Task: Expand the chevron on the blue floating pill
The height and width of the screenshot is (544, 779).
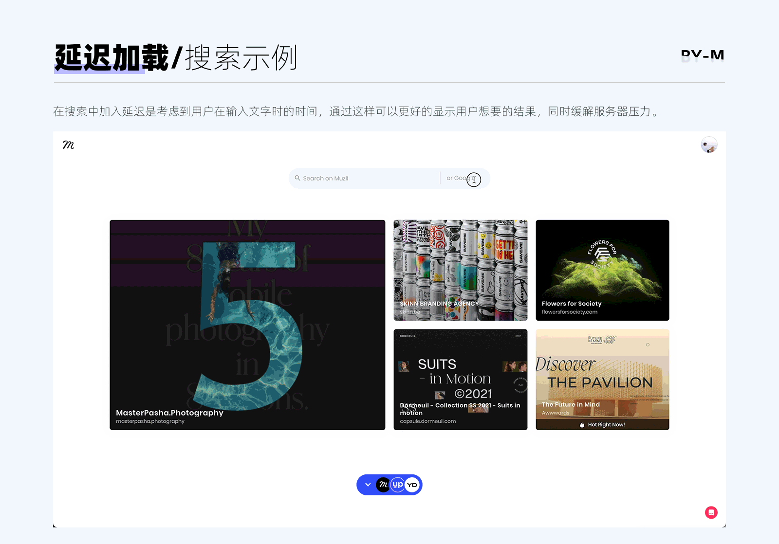Action: tap(368, 485)
